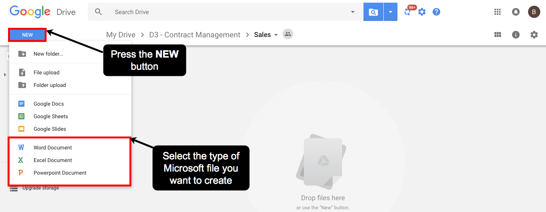Go to My Drive breadcrumb

(121, 35)
